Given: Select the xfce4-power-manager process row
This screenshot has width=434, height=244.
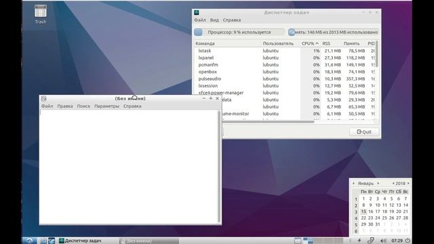Looking at the screenshot, I should tap(285, 93).
